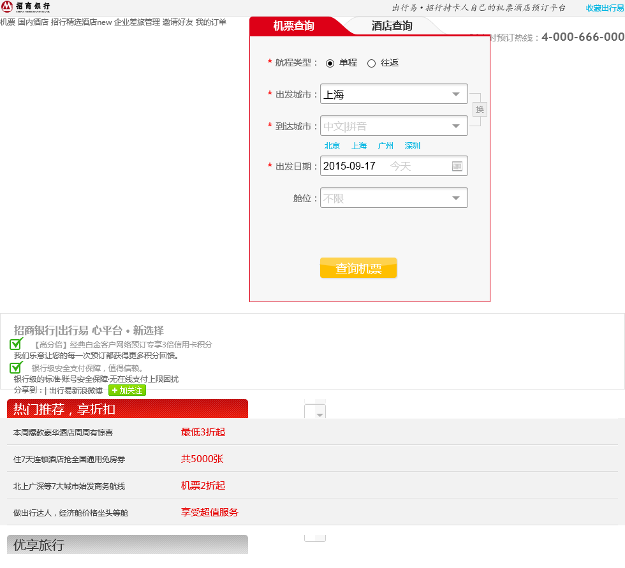Expand the 出发城市 dropdown arrow
Image resolution: width=625 pixels, height=568 pixels.
456,94
